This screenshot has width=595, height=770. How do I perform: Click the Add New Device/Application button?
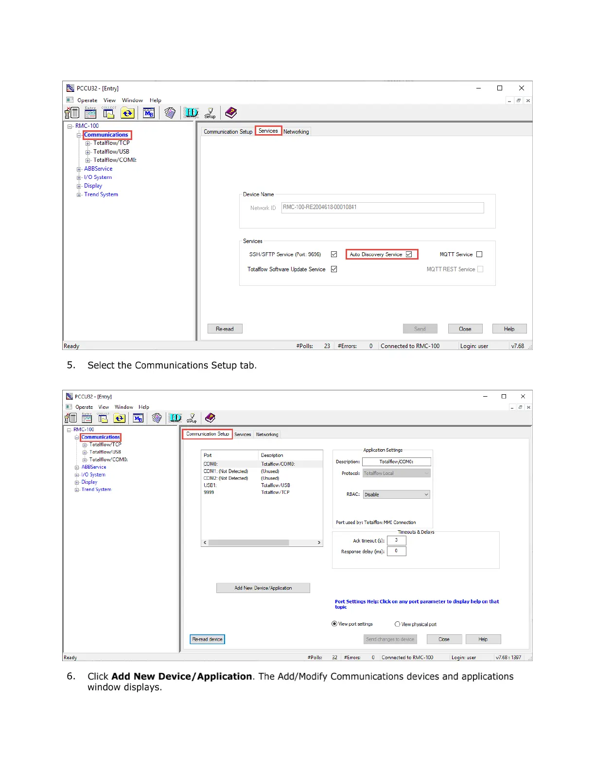[x=263, y=588]
